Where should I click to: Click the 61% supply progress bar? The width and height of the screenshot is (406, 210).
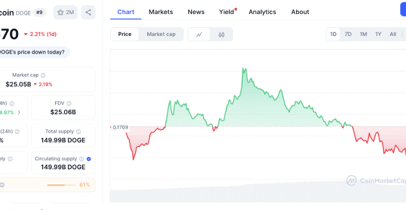tap(61, 185)
